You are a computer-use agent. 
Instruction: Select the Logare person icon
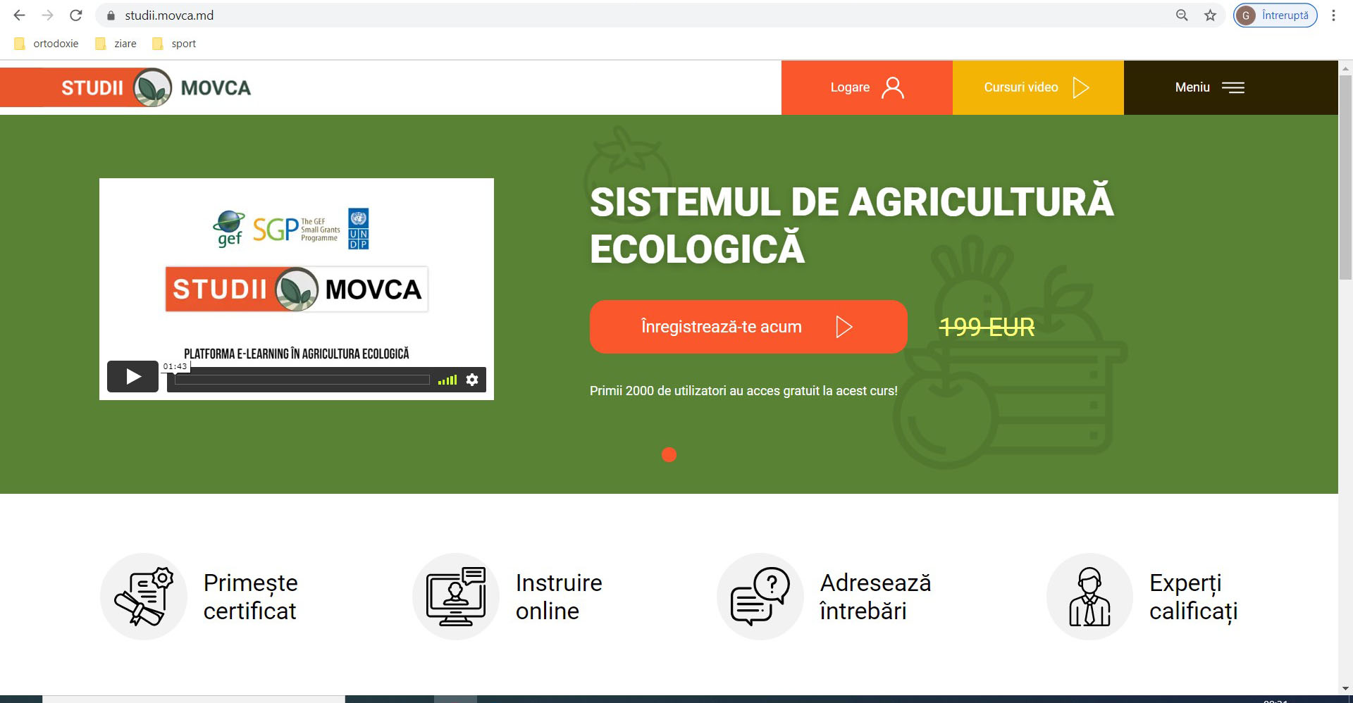(893, 87)
